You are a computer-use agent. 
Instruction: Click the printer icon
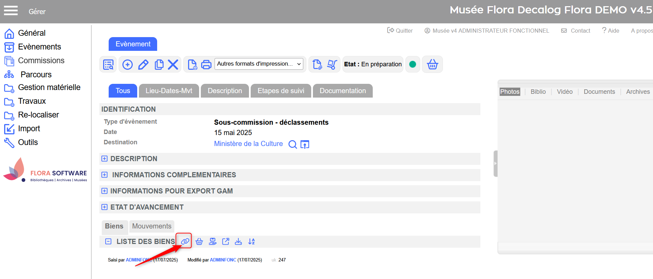coord(206,65)
